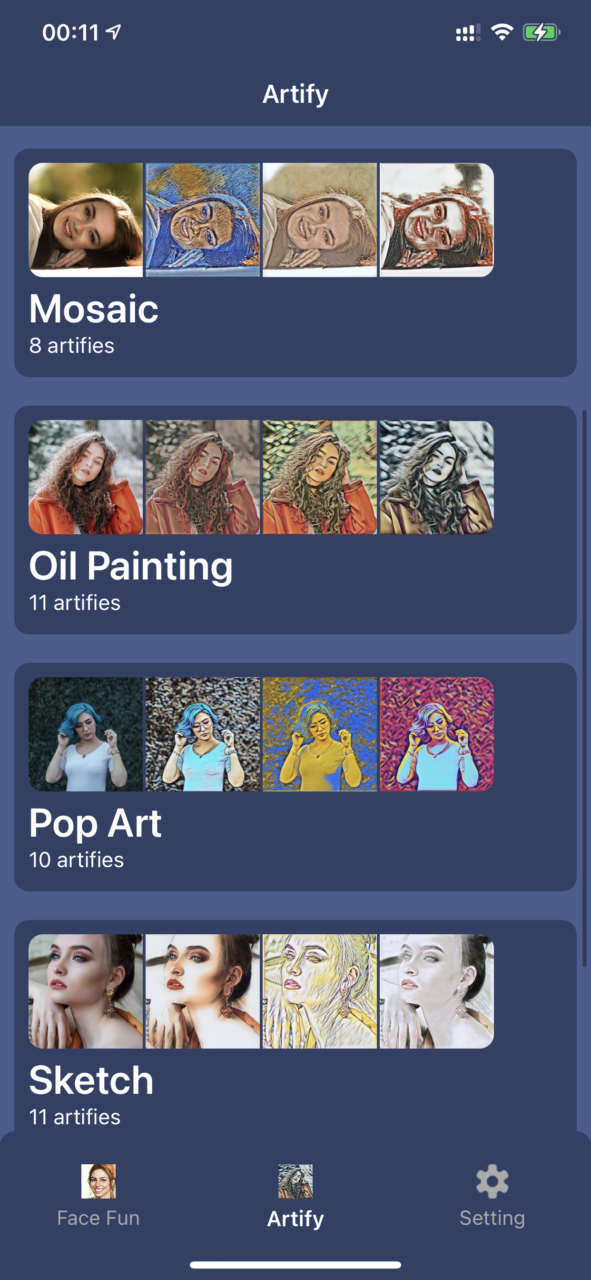Tap the black-and-white Oil Painting preview

[x=436, y=477]
